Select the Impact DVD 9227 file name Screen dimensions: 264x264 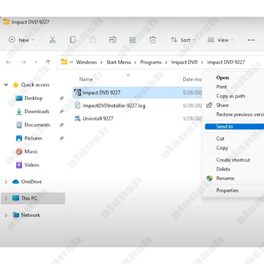click(101, 93)
